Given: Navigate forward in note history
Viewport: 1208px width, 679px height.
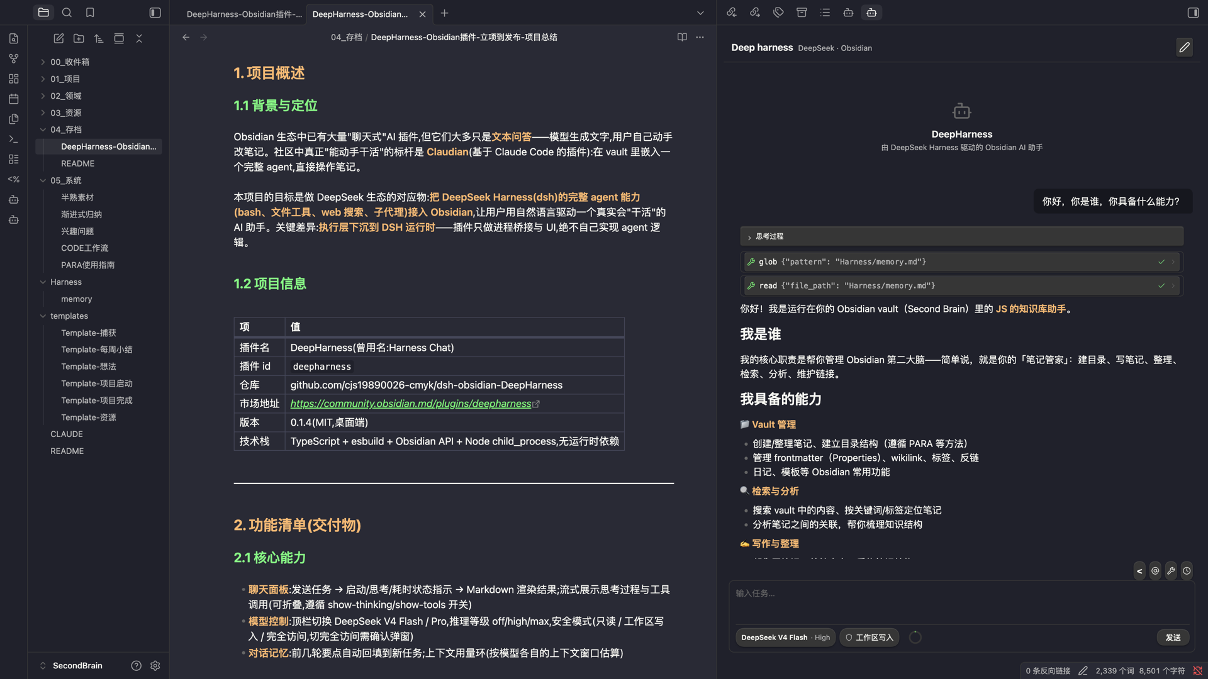Looking at the screenshot, I should [x=204, y=37].
